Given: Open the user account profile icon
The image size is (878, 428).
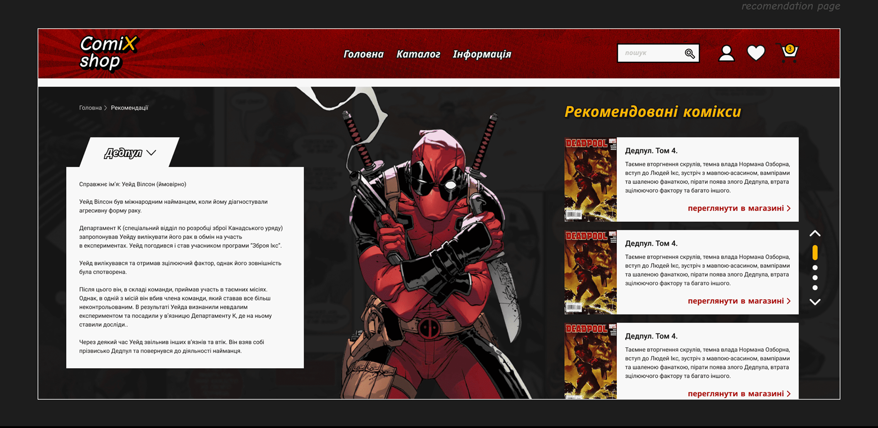Looking at the screenshot, I should tap(726, 53).
